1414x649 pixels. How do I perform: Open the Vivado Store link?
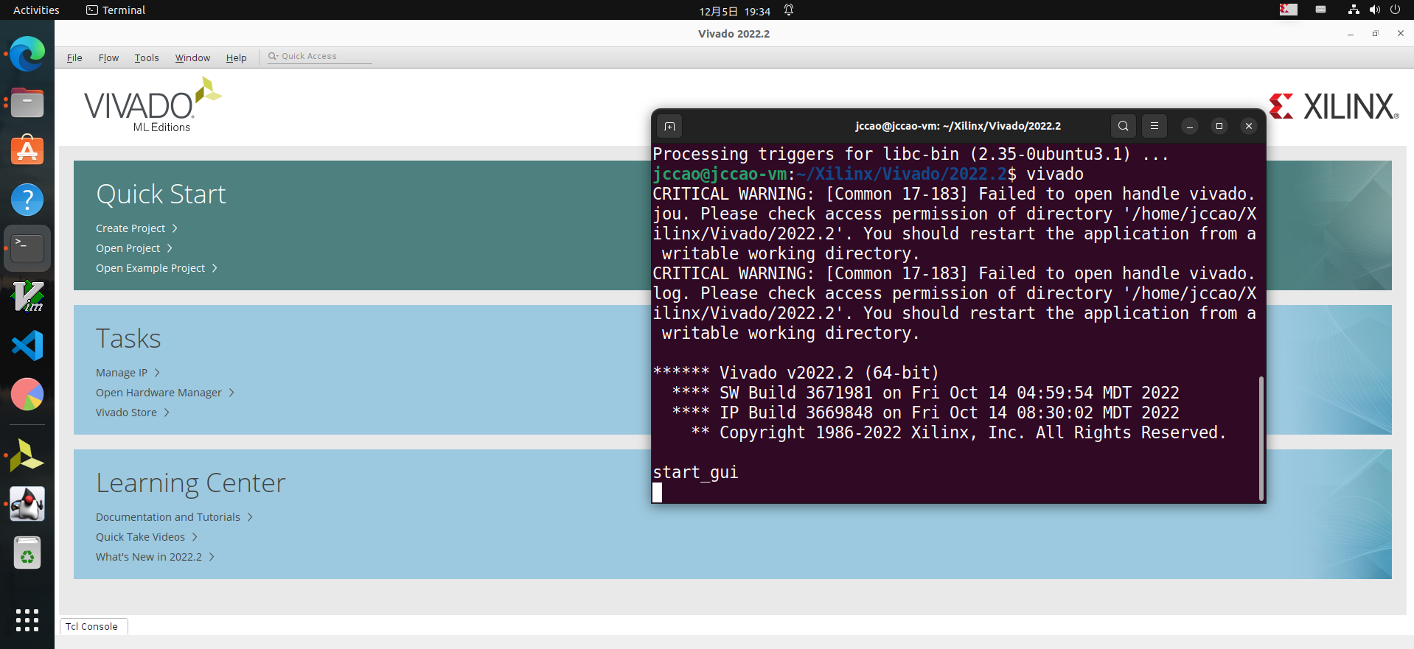(126, 413)
